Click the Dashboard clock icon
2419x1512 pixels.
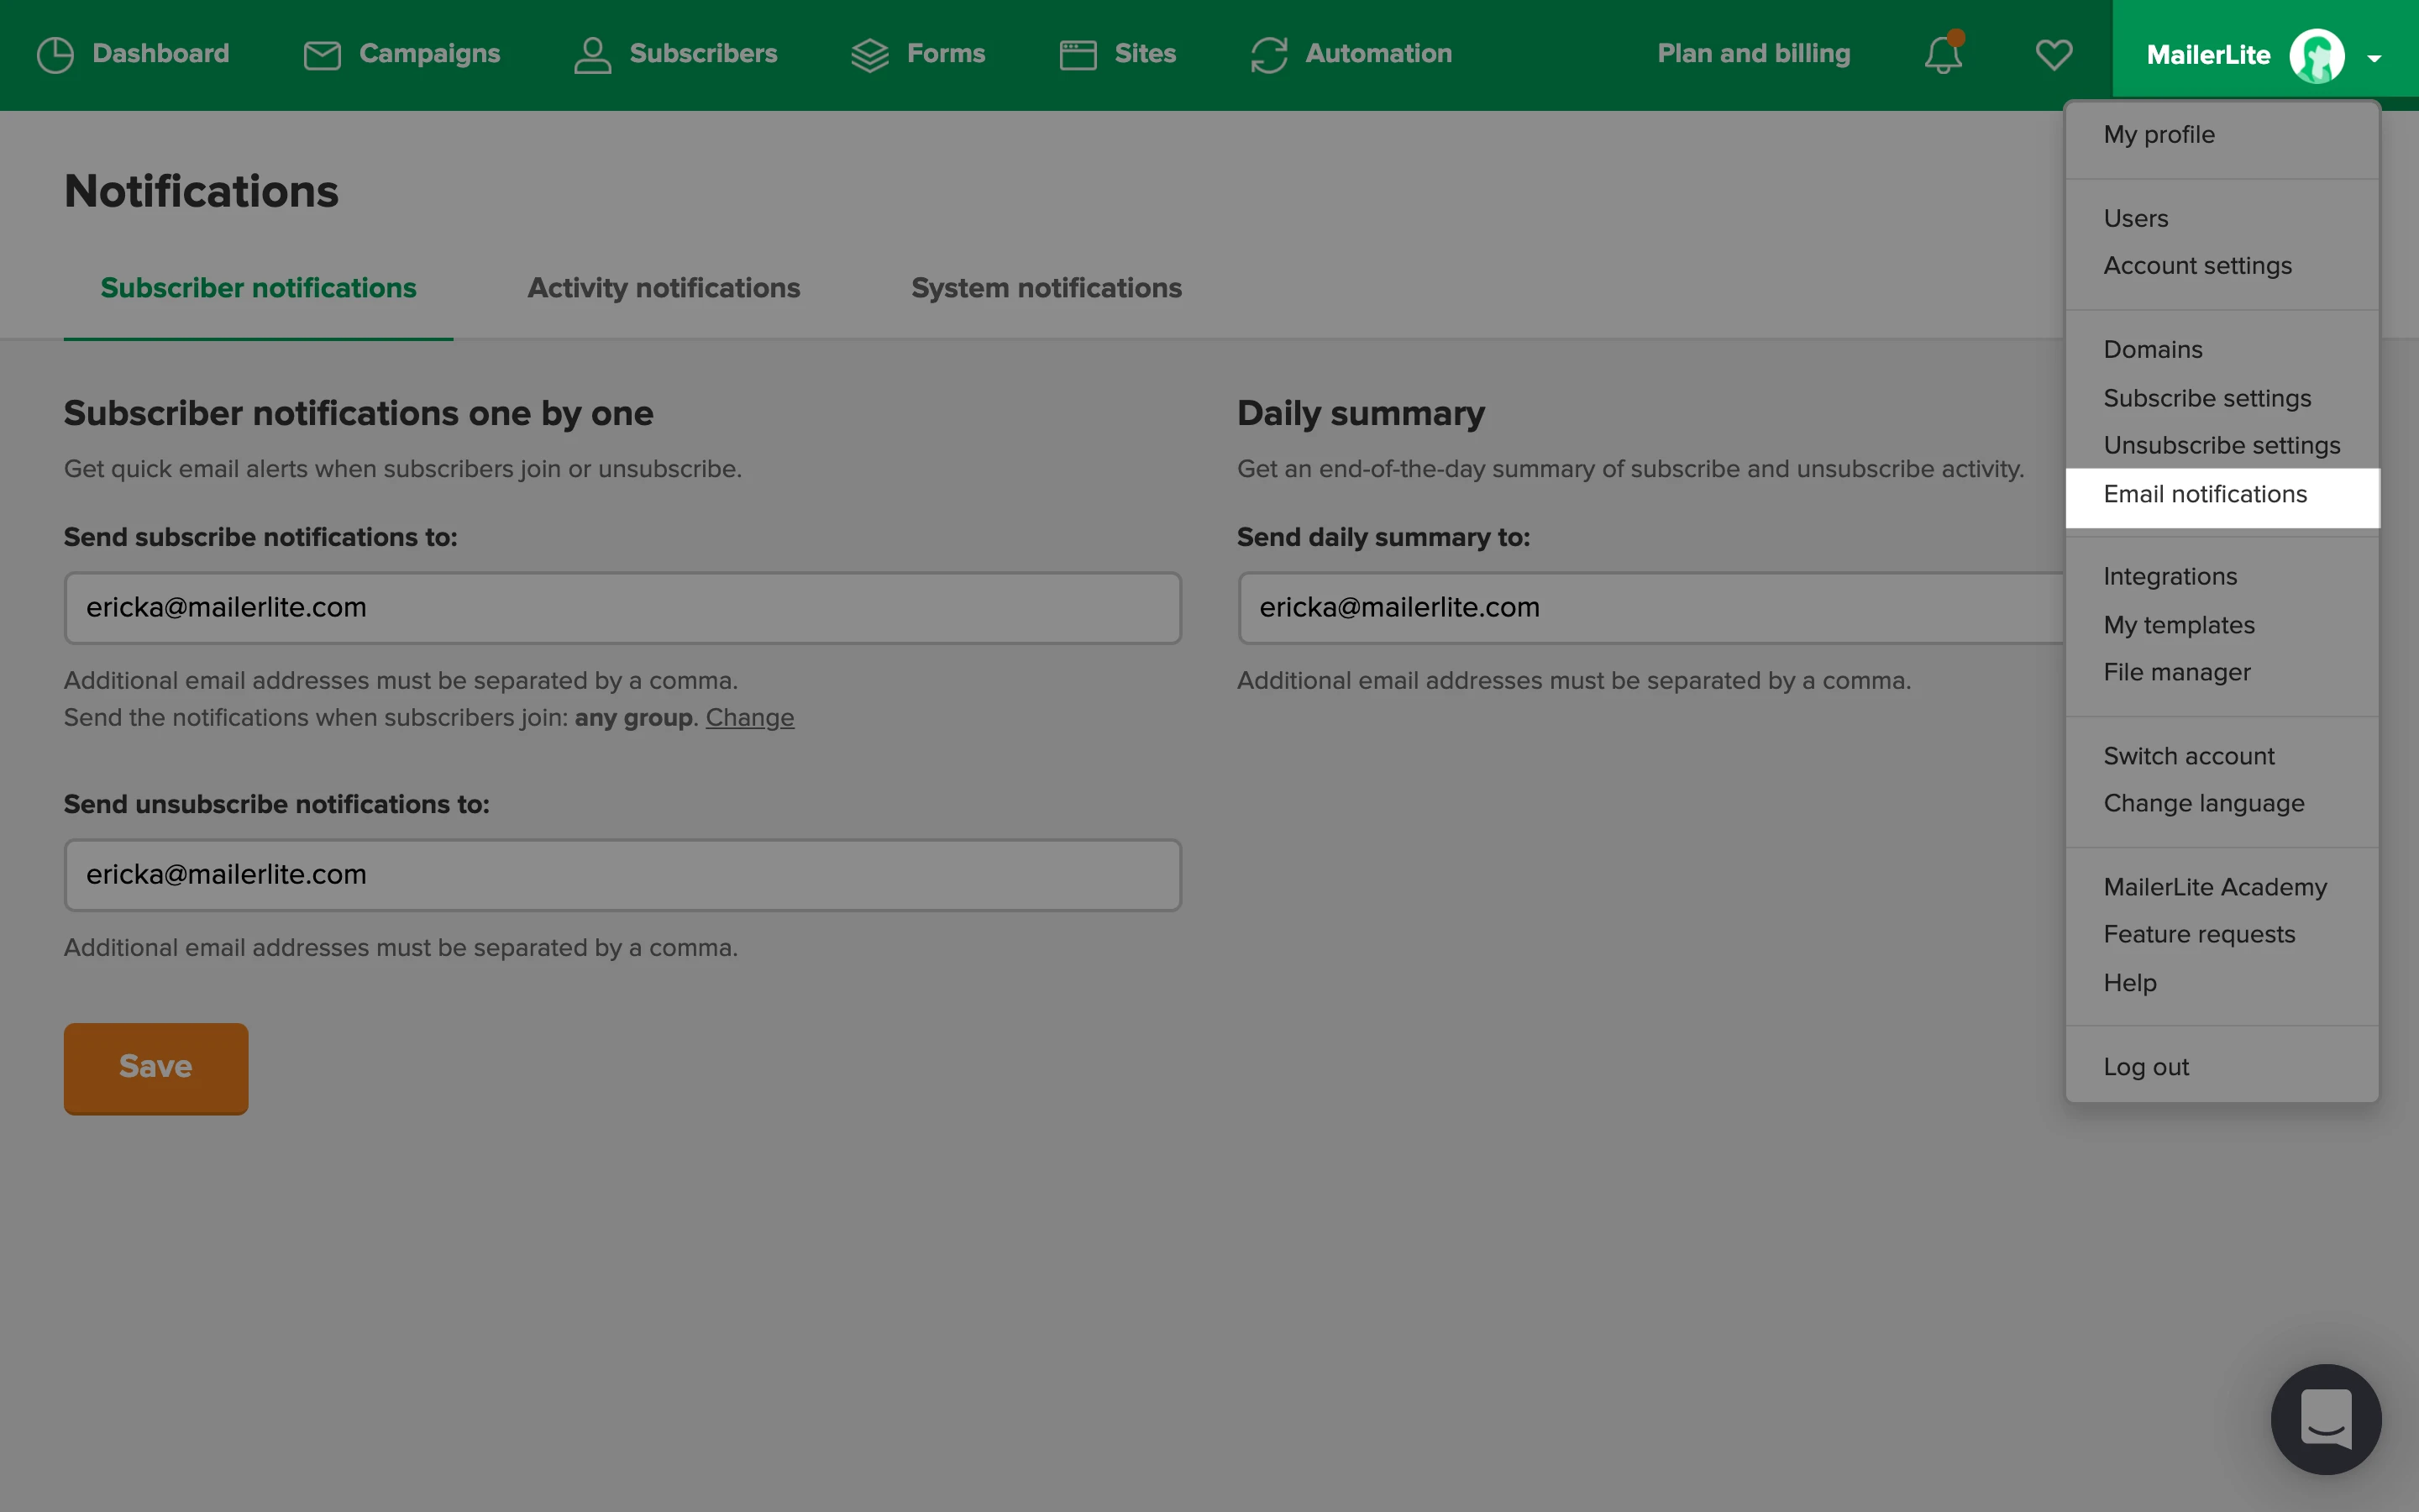click(x=55, y=54)
